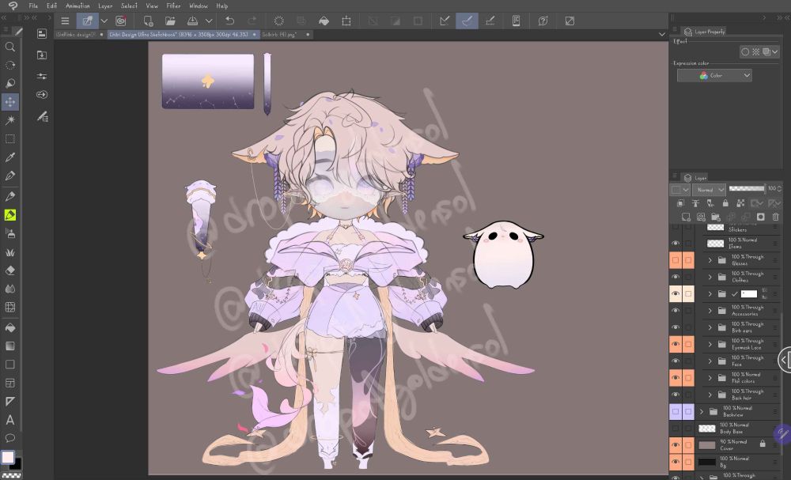The width and height of the screenshot is (791, 480).
Task: Toggle Snap to grid icon
Action: coord(490,21)
